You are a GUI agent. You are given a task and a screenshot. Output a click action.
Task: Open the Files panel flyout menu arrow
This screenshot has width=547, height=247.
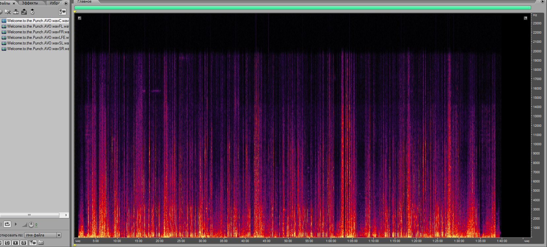pyautogui.click(x=66, y=3)
